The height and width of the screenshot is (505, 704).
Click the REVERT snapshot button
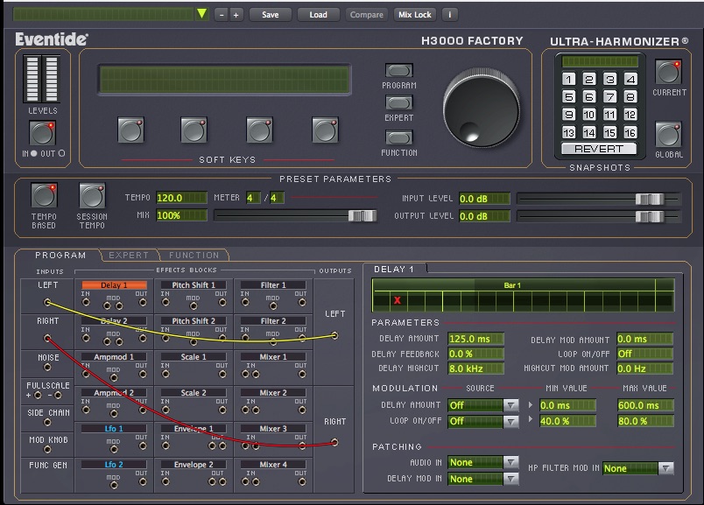pyautogui.click(x=599, y=149)
